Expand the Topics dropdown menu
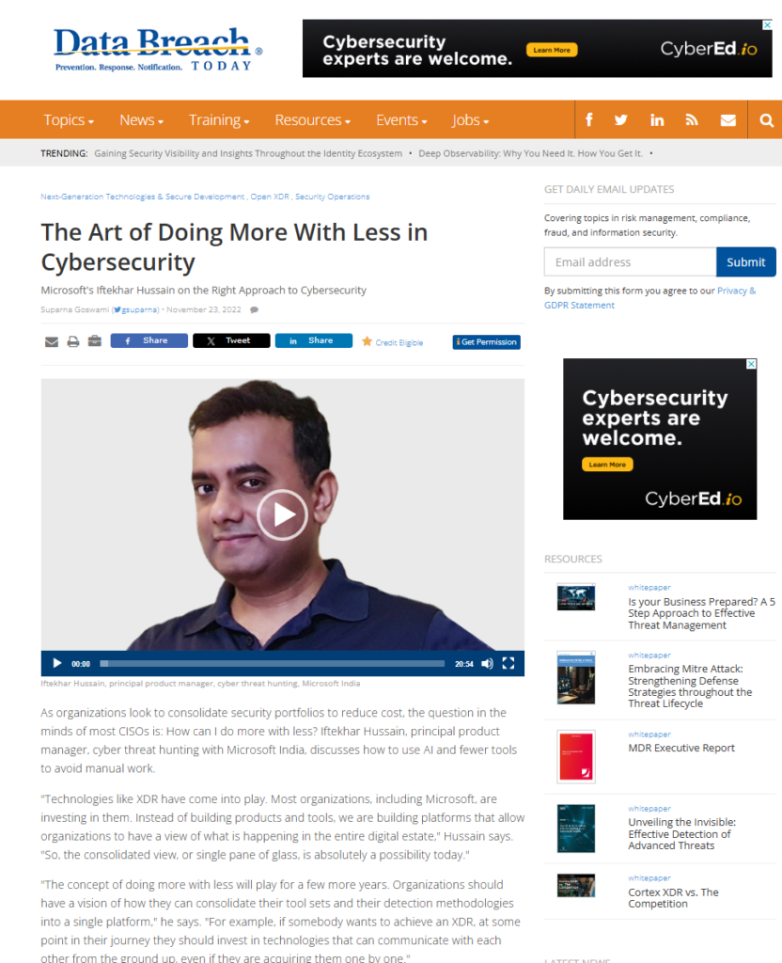The height and width of the screenshot is (963, 782). pyautogui.click(x=69, y=120)
